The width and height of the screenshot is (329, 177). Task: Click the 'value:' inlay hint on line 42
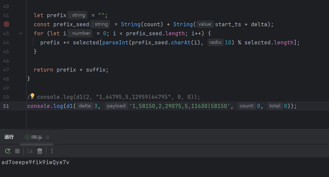(205, 24)
